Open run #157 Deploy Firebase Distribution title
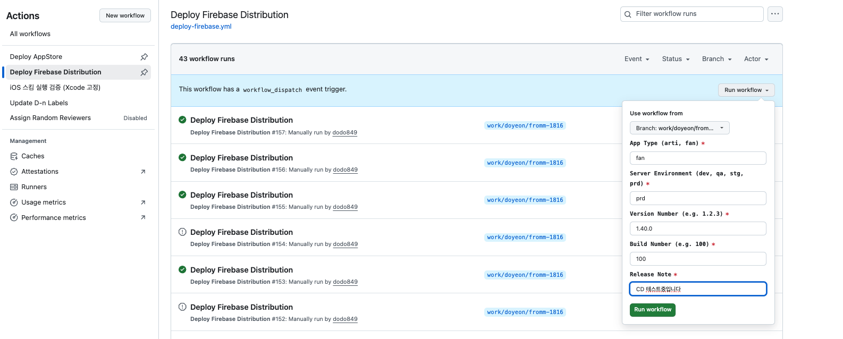The width and height of the screenshot is (843, 339). click(241, 120)
